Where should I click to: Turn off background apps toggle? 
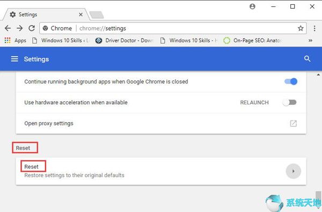point(291,81)
